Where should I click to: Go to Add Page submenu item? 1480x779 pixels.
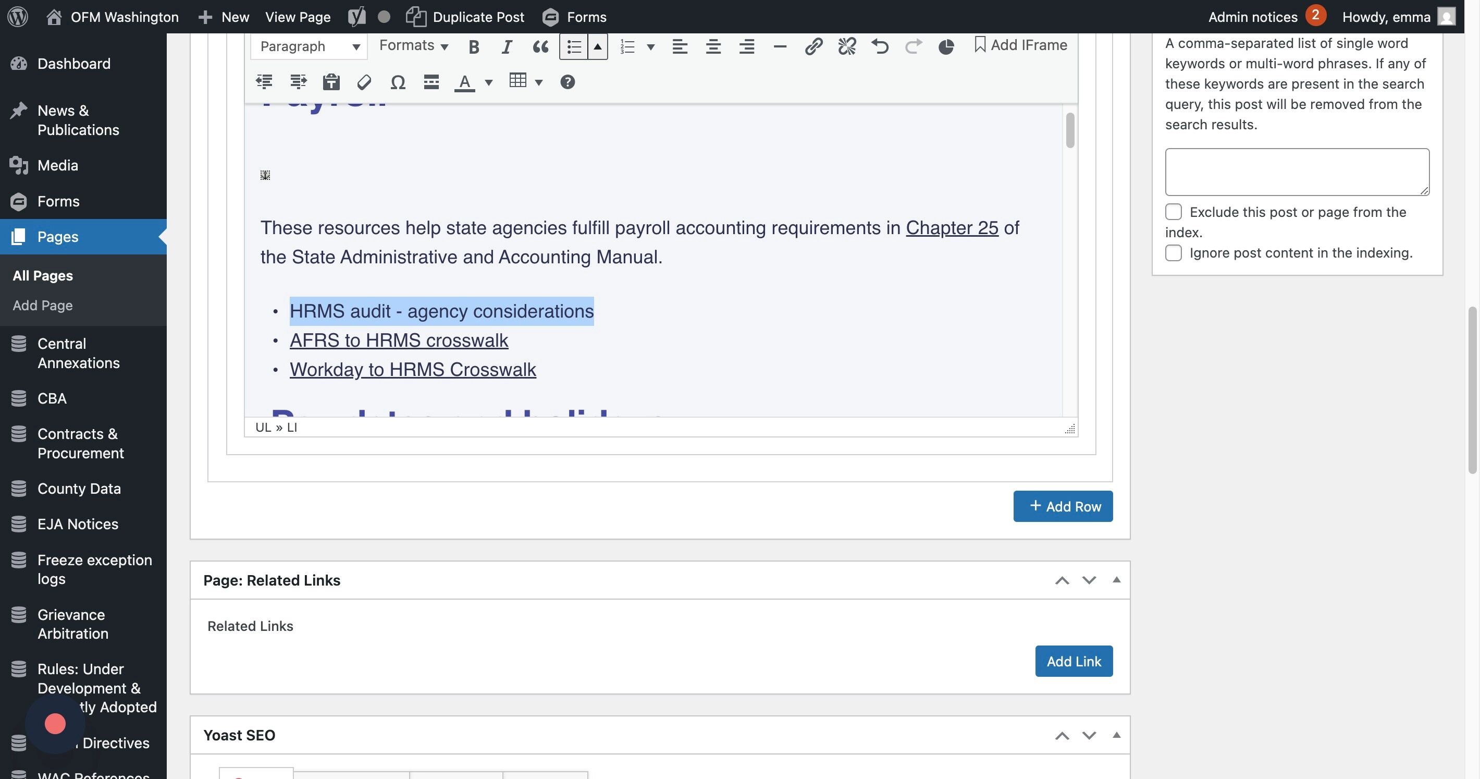[43, 305]
